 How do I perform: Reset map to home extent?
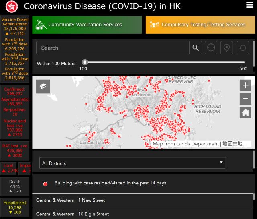pos(245,113)
